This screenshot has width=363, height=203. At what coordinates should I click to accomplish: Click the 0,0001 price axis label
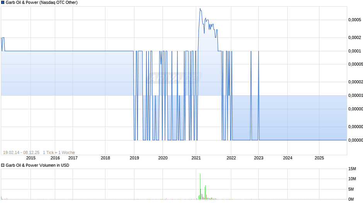355,51
